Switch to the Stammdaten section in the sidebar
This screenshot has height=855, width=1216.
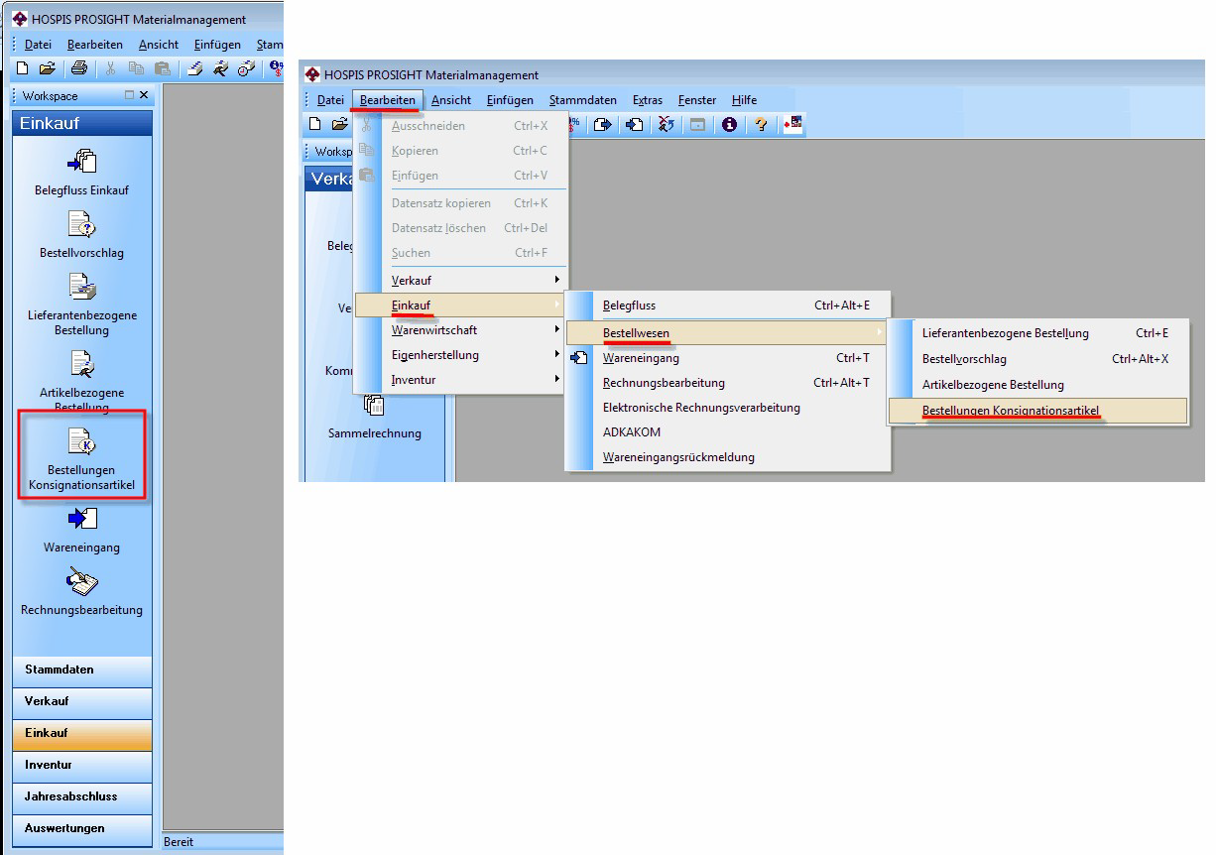[82, 670]
